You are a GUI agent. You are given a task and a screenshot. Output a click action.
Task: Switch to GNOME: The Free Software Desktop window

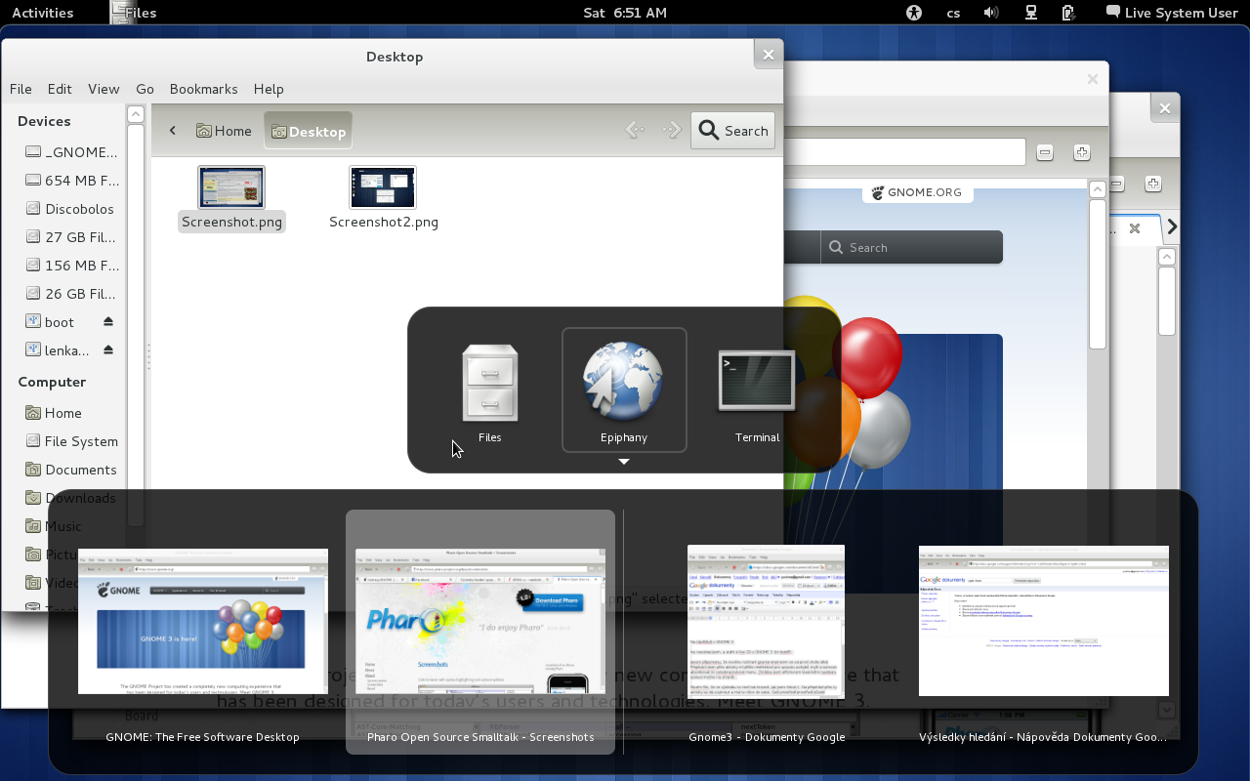[203, 632]
